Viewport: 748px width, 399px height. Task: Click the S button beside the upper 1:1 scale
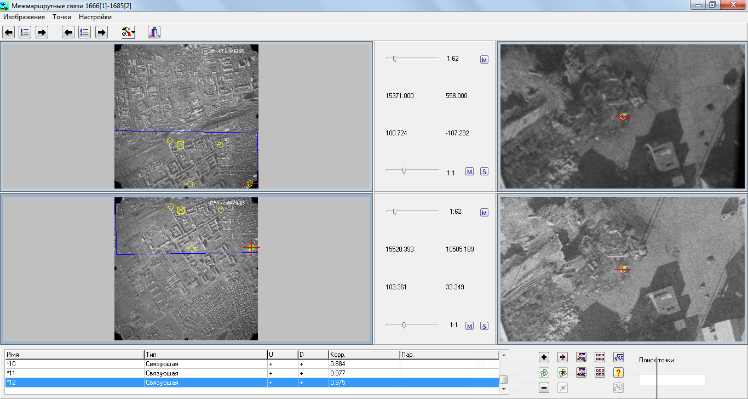click(484, 172)
